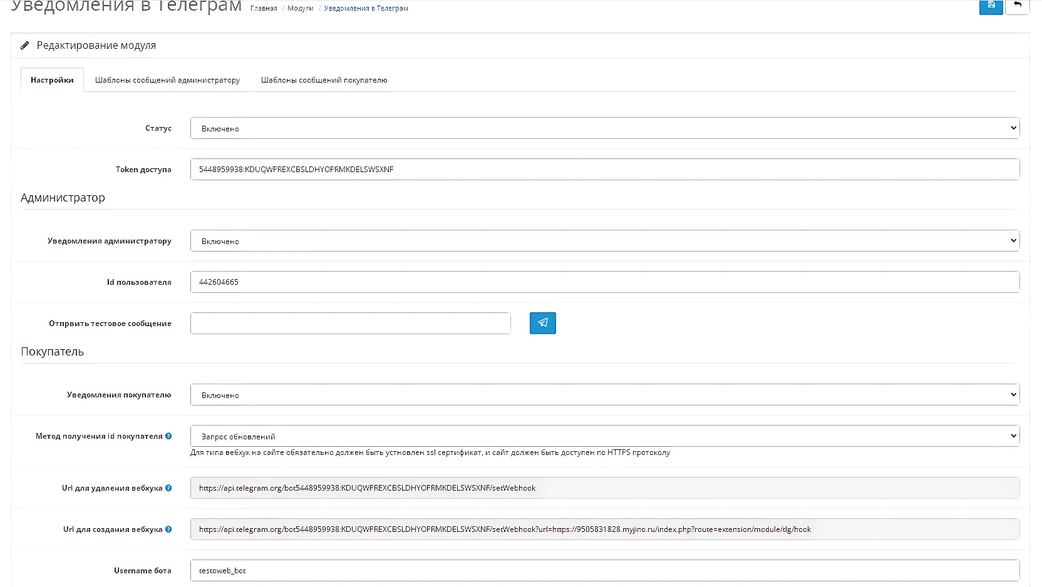Click the Отправить тестовое сообщение label

click(110, 324)
